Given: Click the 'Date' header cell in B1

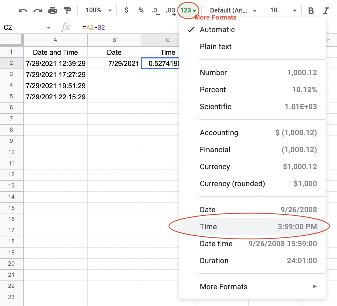Looking at the screenshot, I should [114, 52].
